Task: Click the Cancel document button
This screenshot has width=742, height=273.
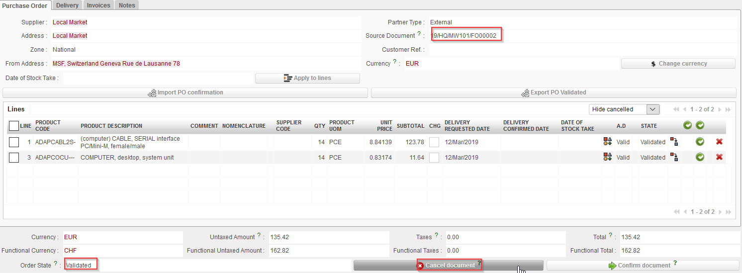Action: [x=448, y=266]
